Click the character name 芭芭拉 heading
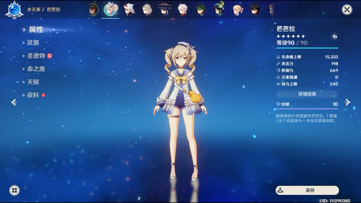This screenshot has width=361, height=203. click(286, 29)
